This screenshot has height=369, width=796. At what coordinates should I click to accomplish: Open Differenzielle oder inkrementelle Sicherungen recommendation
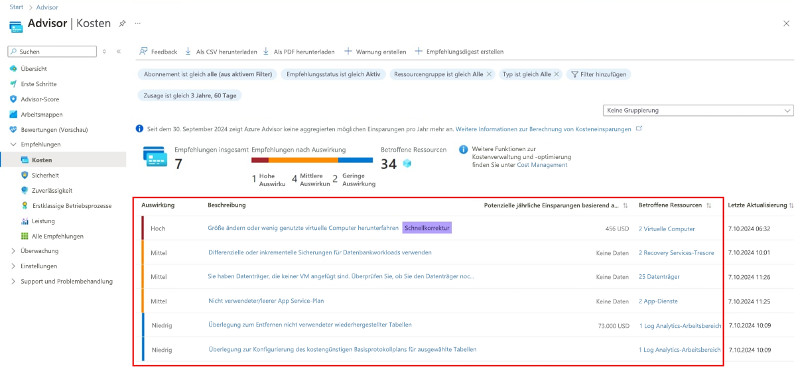coord(320,252)
